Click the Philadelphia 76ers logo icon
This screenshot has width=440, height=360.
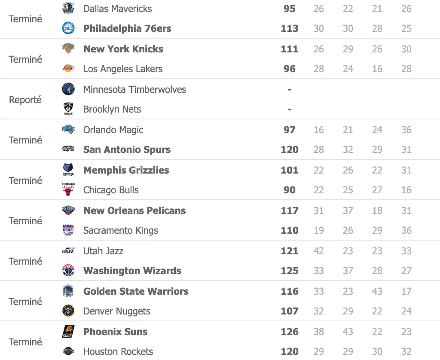[68, 28]
